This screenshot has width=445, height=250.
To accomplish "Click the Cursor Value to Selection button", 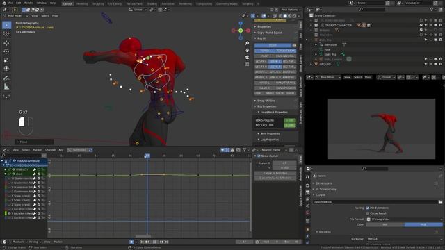I will [x=275, y=178].
